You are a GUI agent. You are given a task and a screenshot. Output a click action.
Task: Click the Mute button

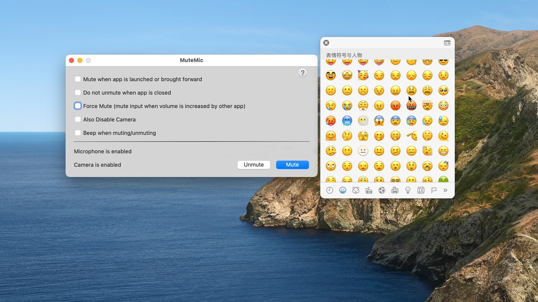click(292, 164)
